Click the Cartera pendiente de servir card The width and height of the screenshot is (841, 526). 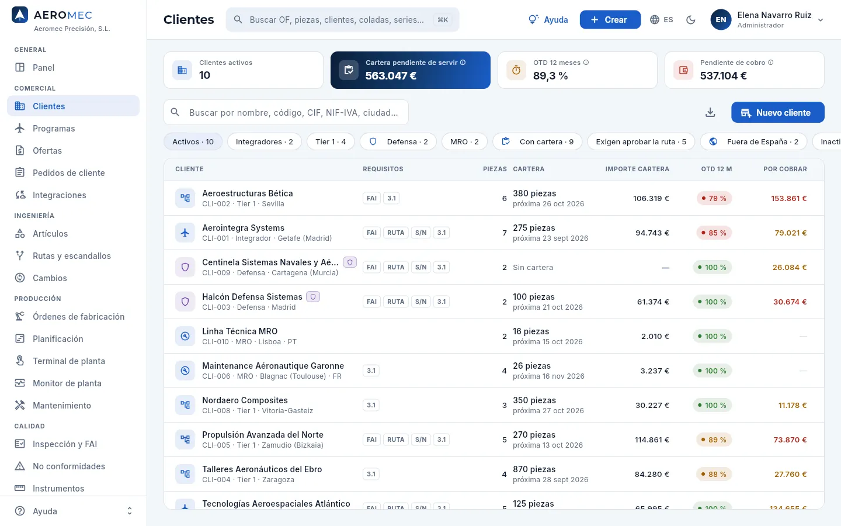tap(411, 70)
